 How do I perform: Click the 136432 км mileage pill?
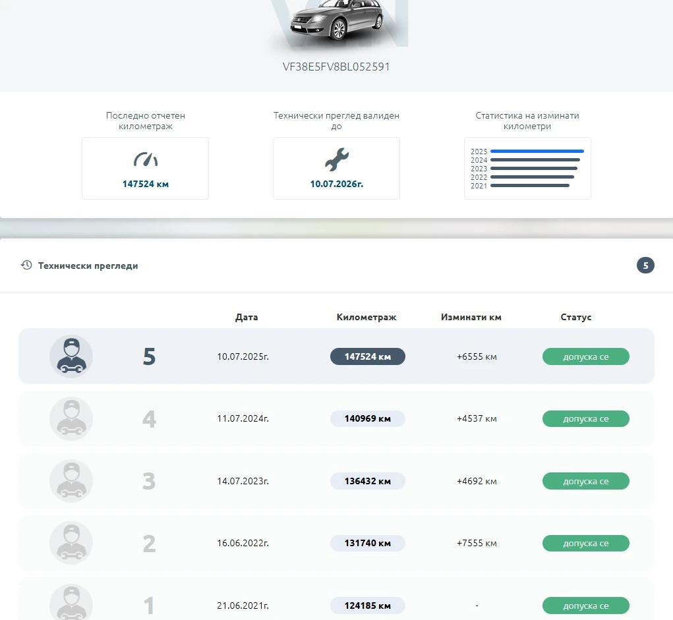point(367,481)
